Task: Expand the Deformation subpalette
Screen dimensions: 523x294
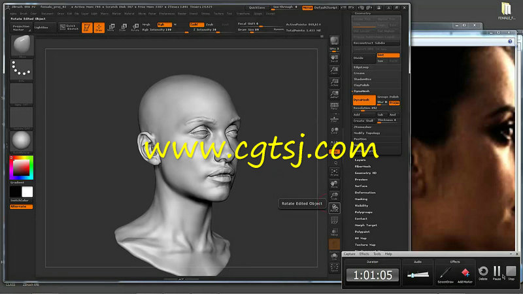Action: tap(365, 193)
